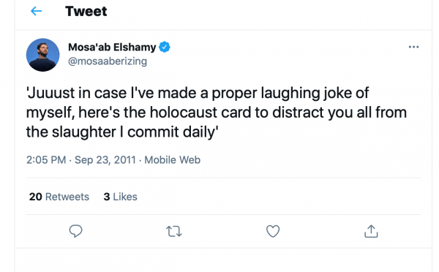Click the Mobile Web source label

tap(173, 160)
